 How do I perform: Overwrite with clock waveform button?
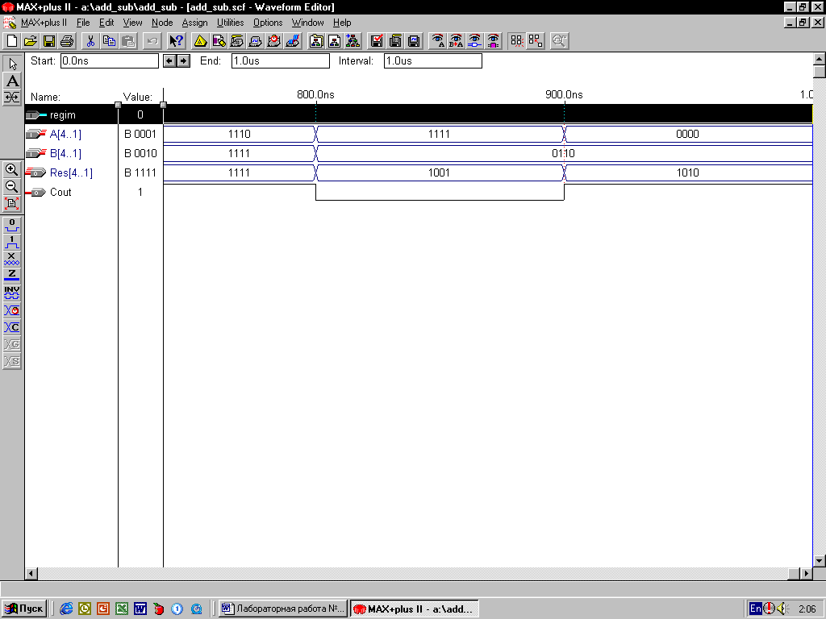click(x=12, y=310)
